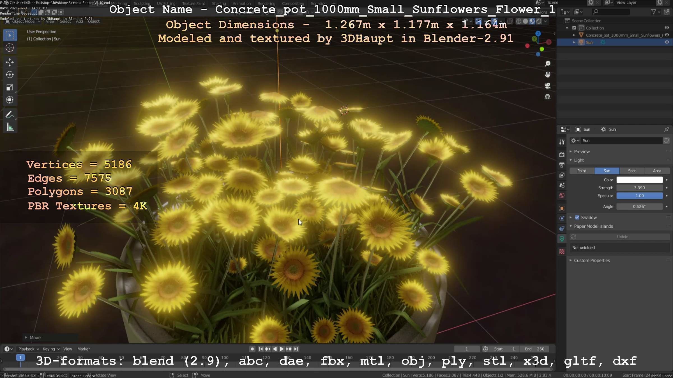Screen dimensions: 673x378
Task: Pin the properties editor context
Action: pyautogui.click(x=667, y=129)
